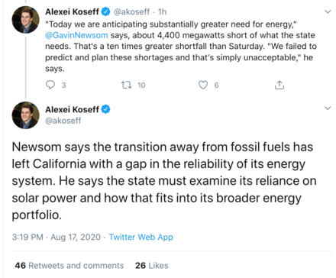View the 26 Likes list
Screen dimensions: 336x278
point(152,266)
